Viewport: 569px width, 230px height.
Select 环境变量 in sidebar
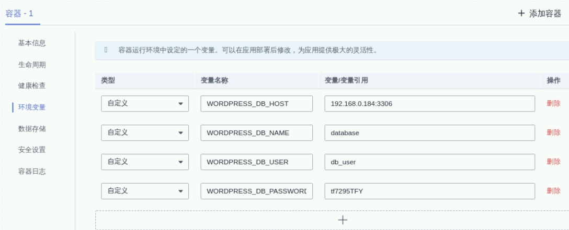pyautogui.click(x=32, y=107)
